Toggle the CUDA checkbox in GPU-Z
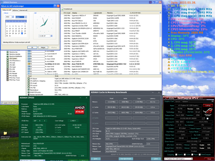 (185, 155)
